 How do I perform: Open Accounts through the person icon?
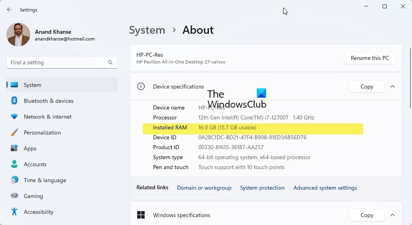pos(14,164)
